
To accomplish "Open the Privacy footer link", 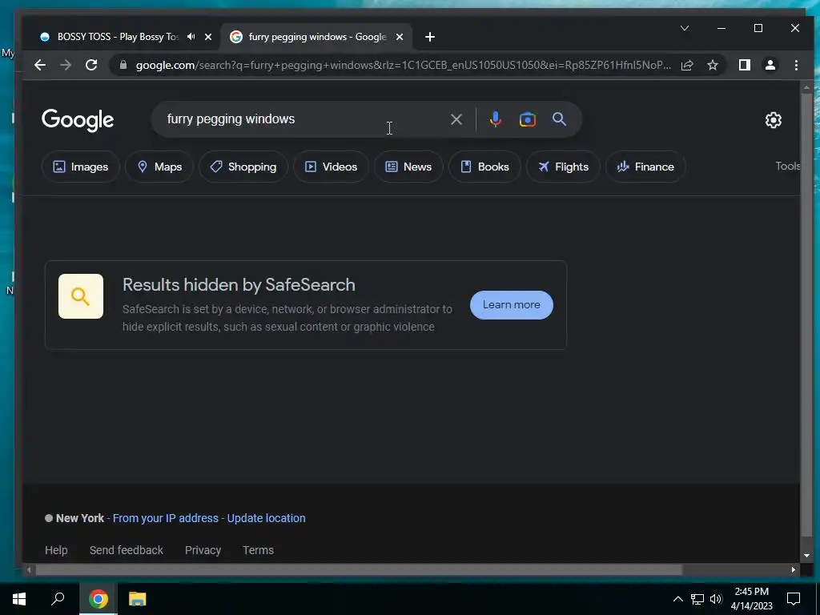I will (x=203, y=550).
